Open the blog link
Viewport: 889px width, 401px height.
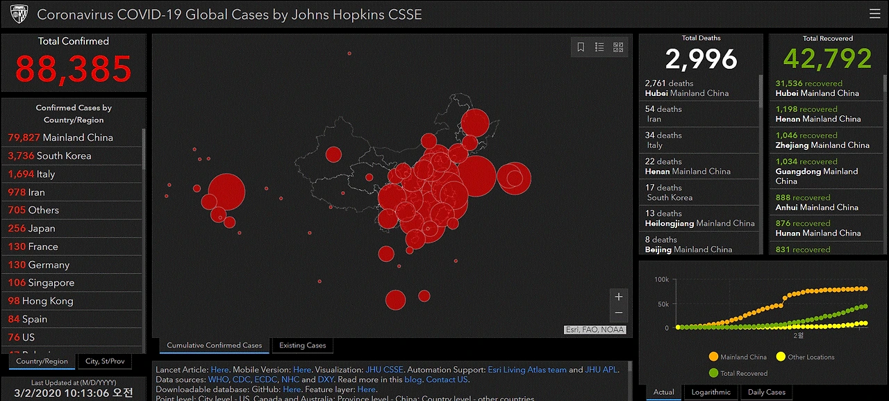413,379
